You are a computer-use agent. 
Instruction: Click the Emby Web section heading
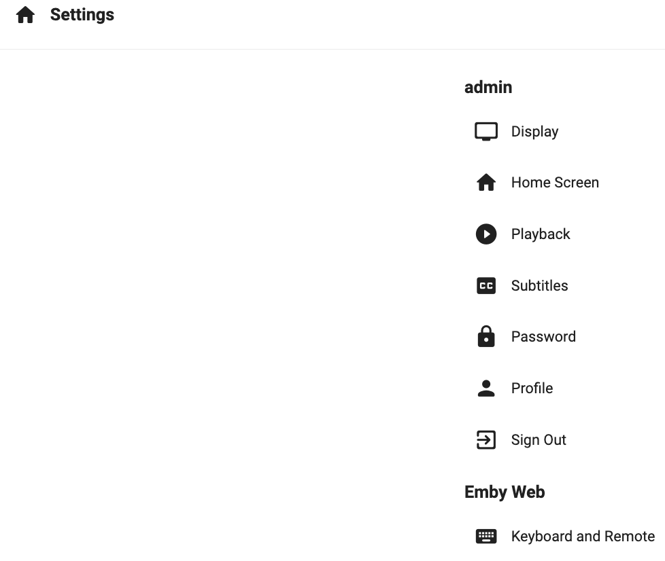click(505, 492)
